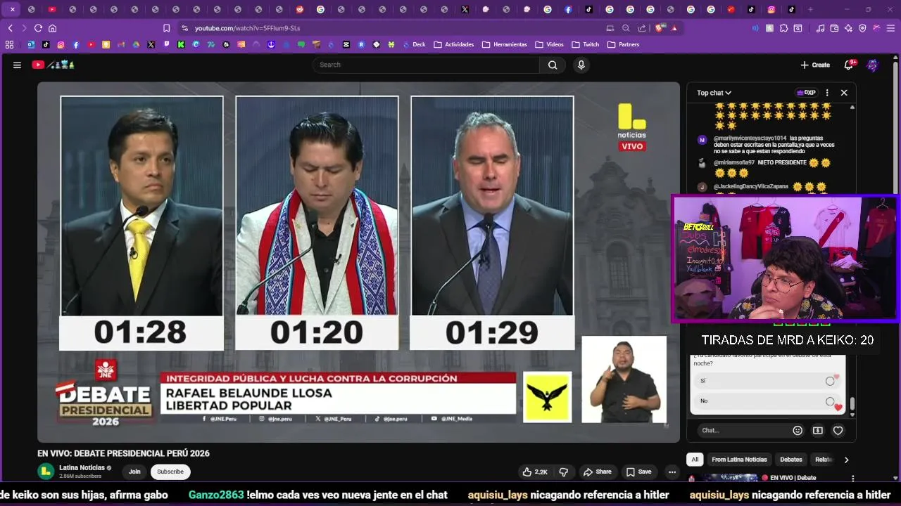
Task: Send a heart reaction in chat
Action: coord(838,430)
